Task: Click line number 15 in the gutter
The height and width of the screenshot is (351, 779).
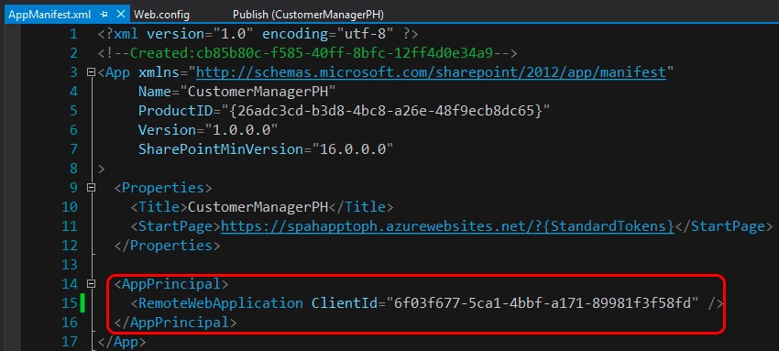Action: [70, 302]
